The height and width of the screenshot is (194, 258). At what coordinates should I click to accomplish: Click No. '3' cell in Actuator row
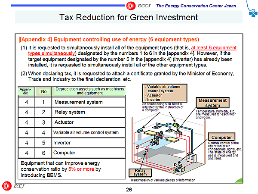(x=43, y=122)
